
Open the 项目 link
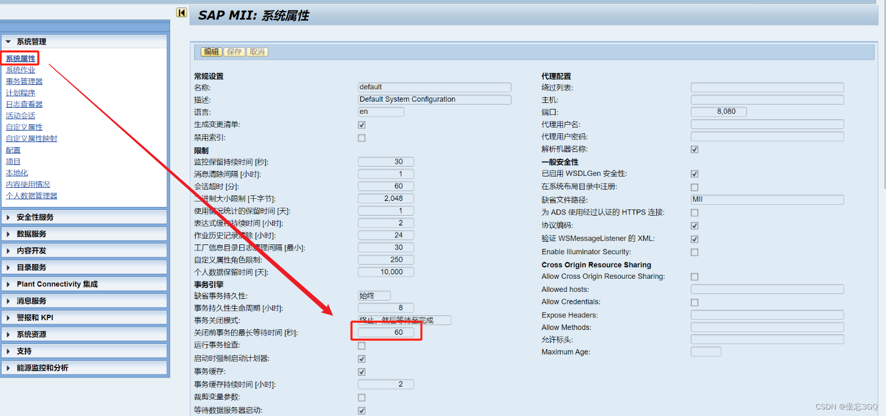click(13, 161)
